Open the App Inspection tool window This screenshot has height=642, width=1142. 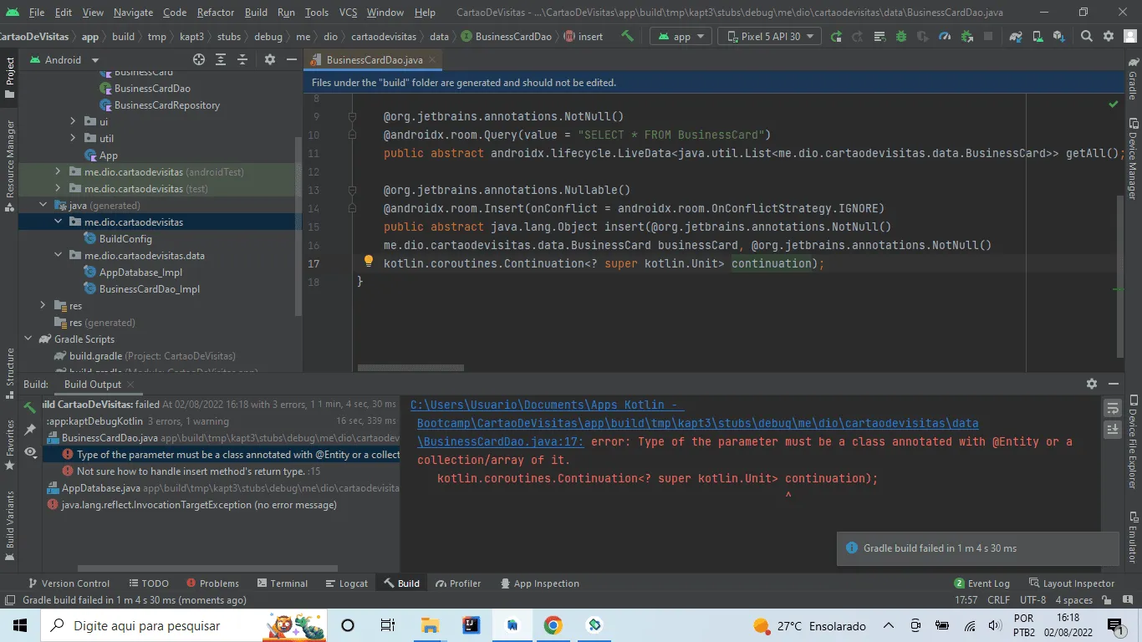pyautogui.click(x=539, y=583)
